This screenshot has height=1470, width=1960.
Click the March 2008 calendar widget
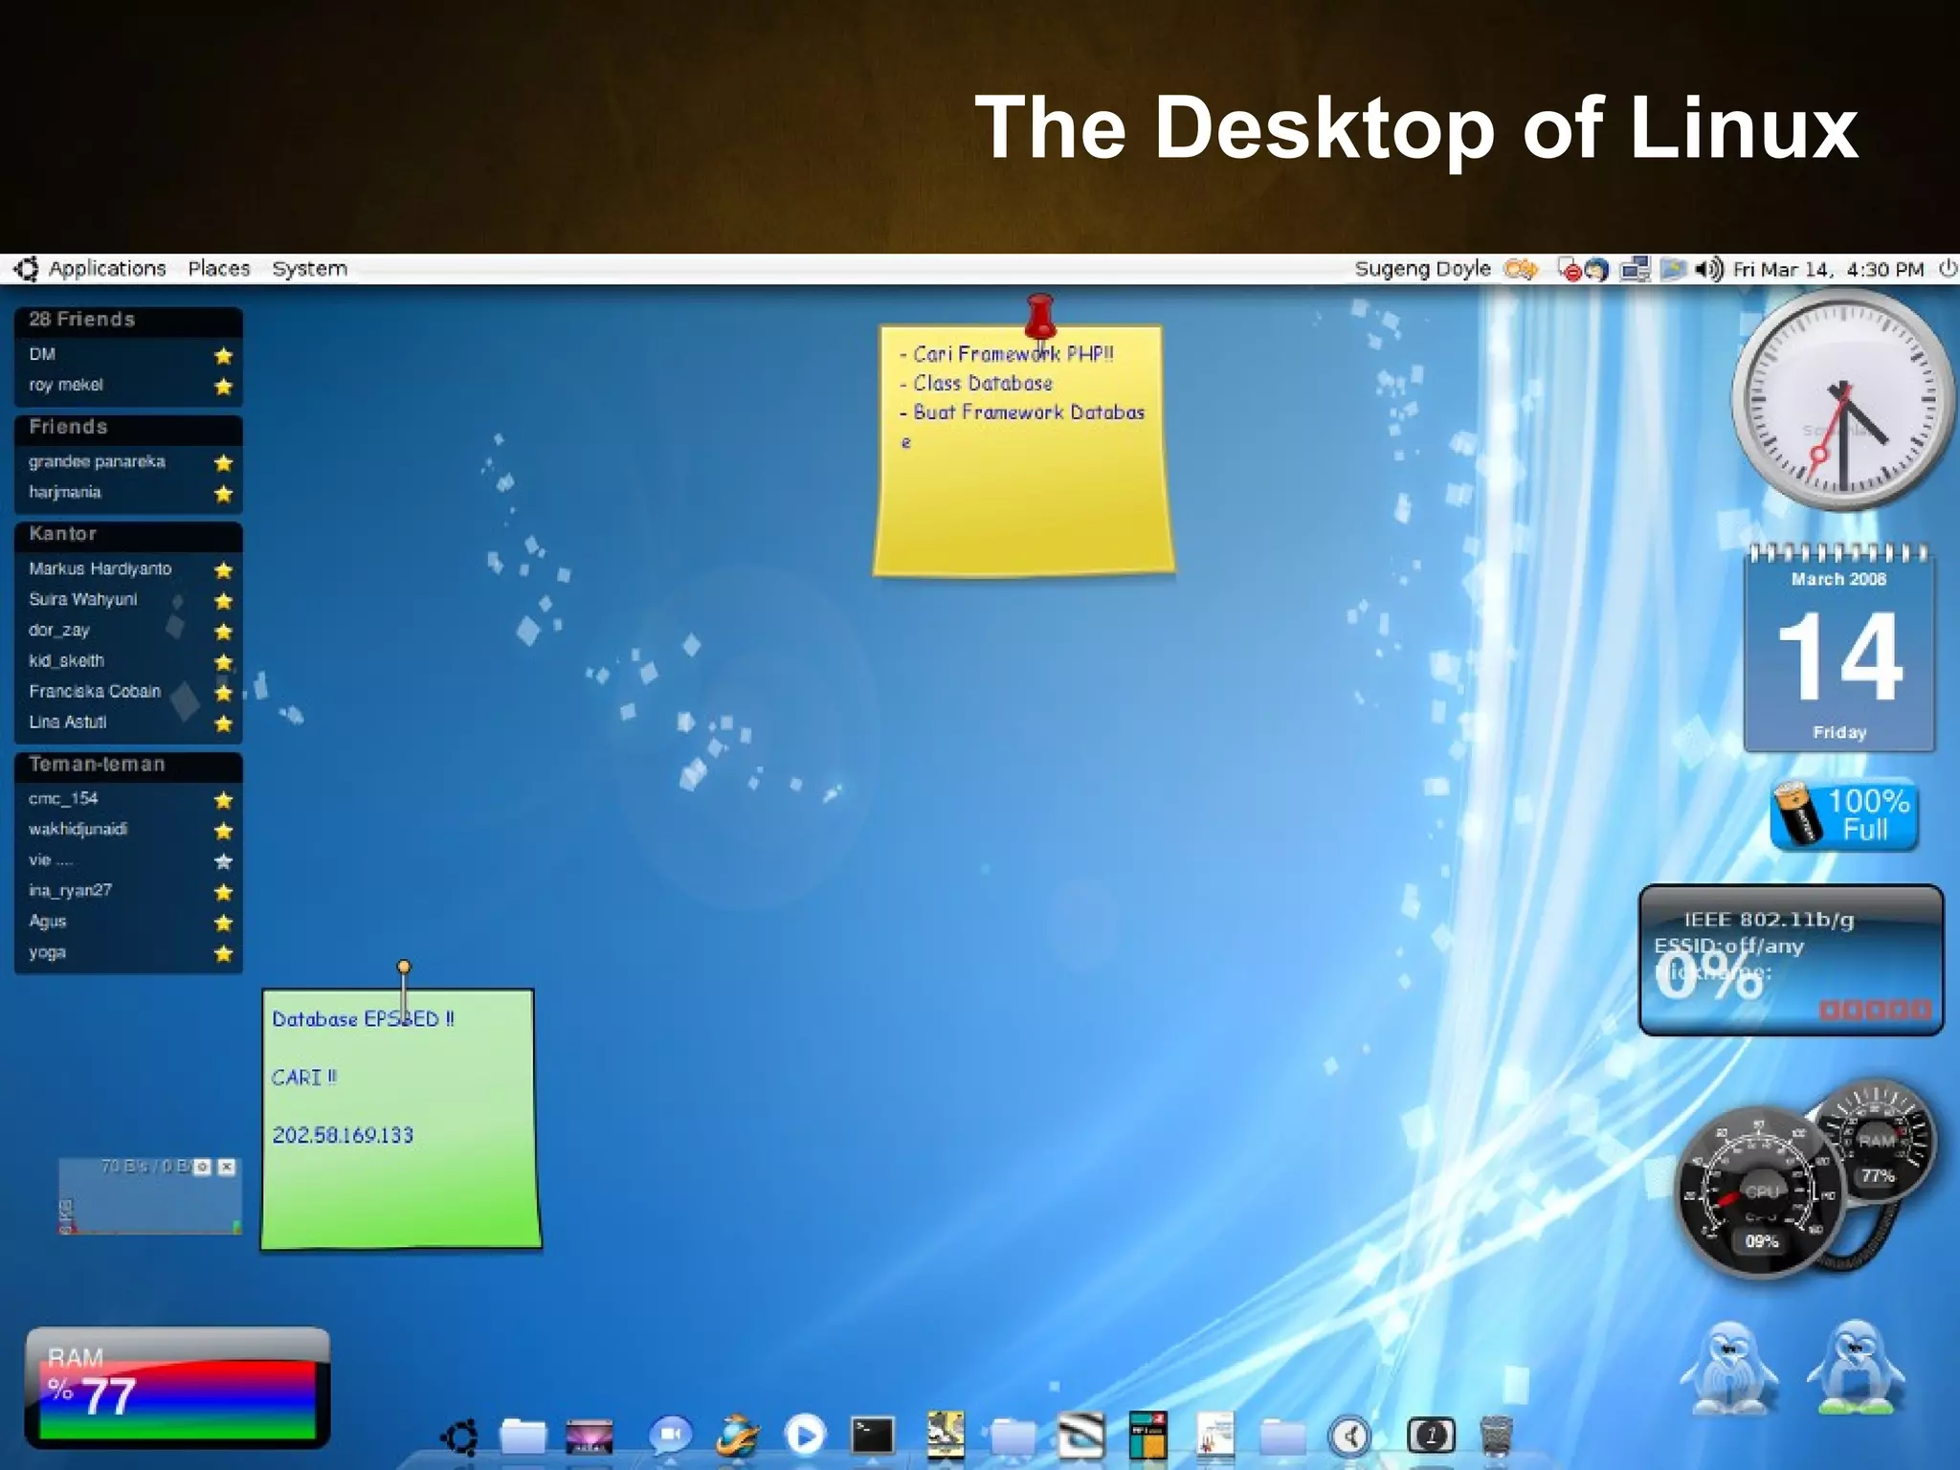pyautogui.click(x=1838, y=649)
